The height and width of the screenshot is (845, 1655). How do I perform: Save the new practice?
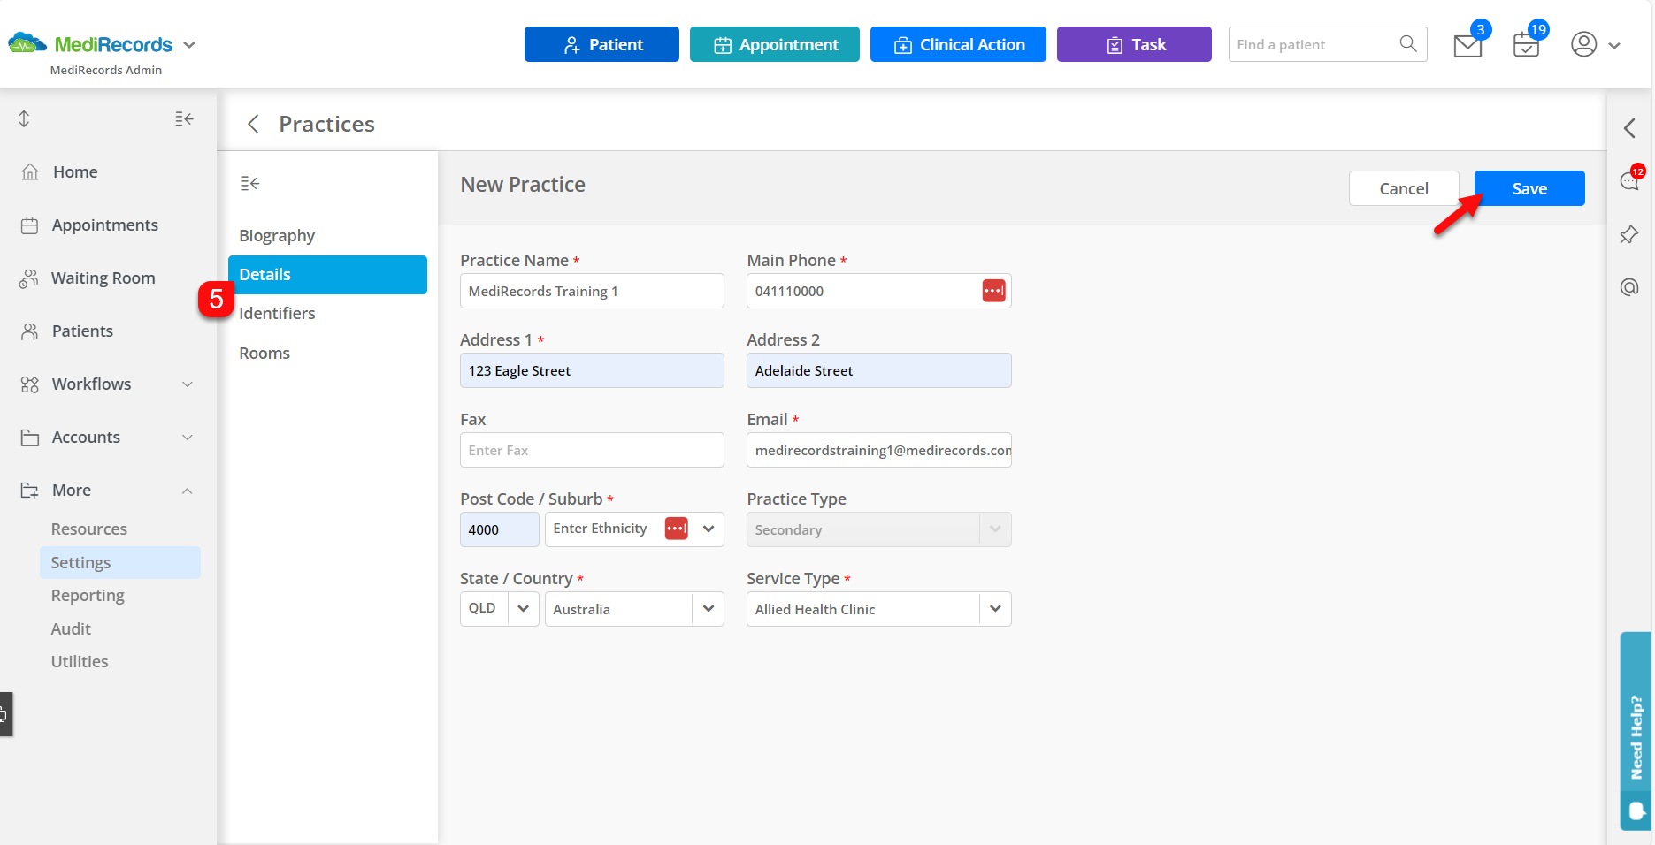pyautogui.click(x=1529, y=188)
